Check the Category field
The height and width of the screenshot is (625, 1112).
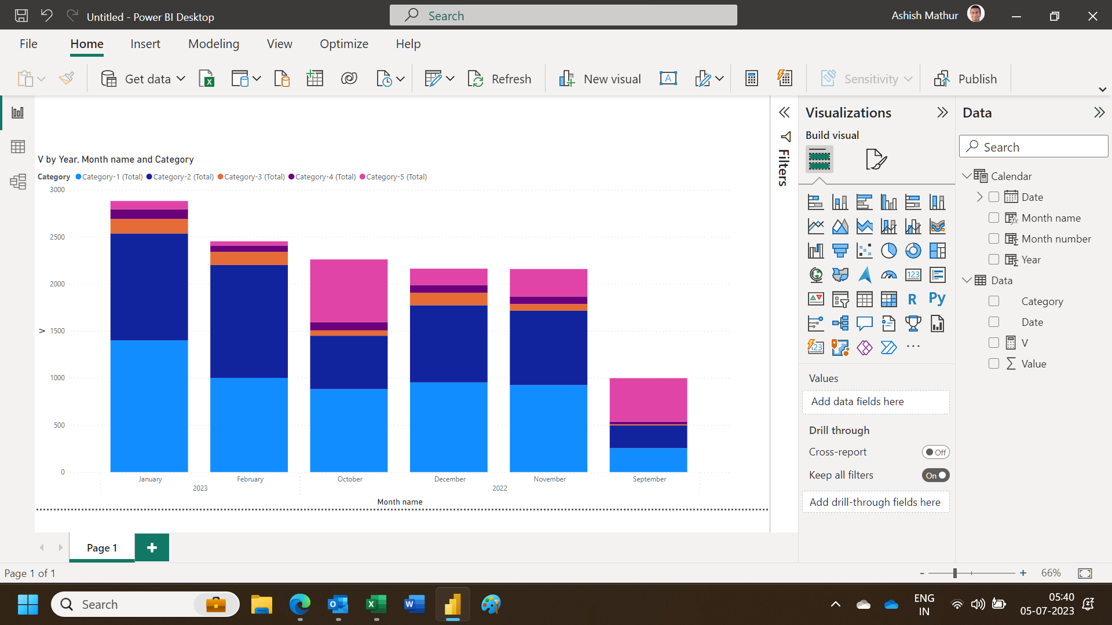(x=994, y=301)
